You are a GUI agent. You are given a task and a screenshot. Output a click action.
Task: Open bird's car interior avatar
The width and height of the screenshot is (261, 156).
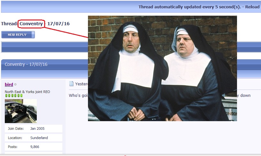tap(20, 111)
